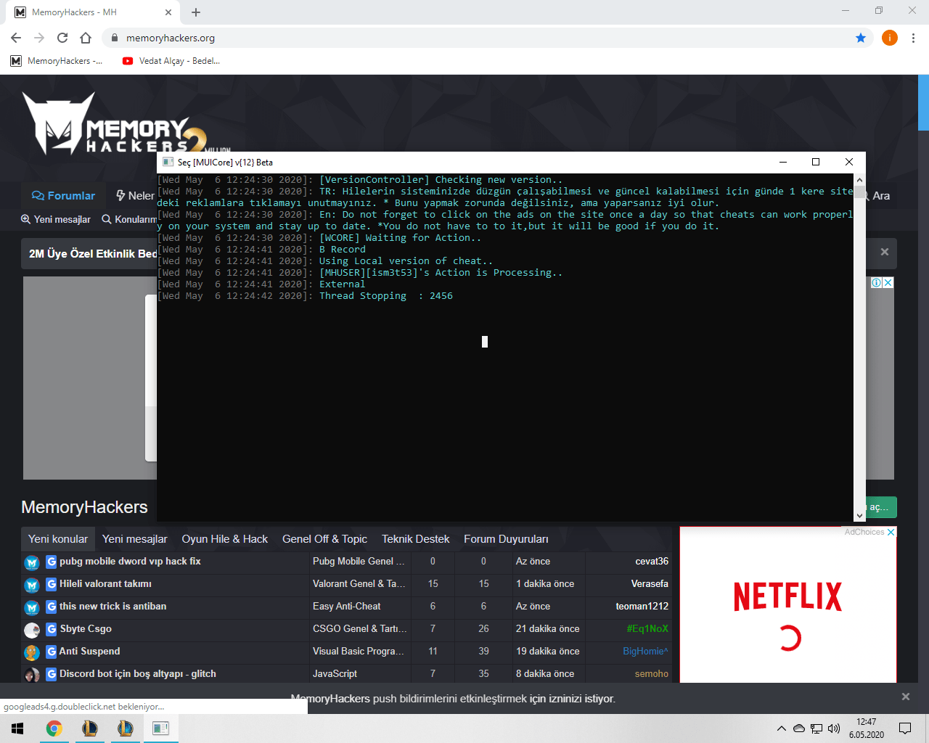Screen dimensions: 929x743
Task: Go back using the browser back arrow
Action: [x=16, y=38]
